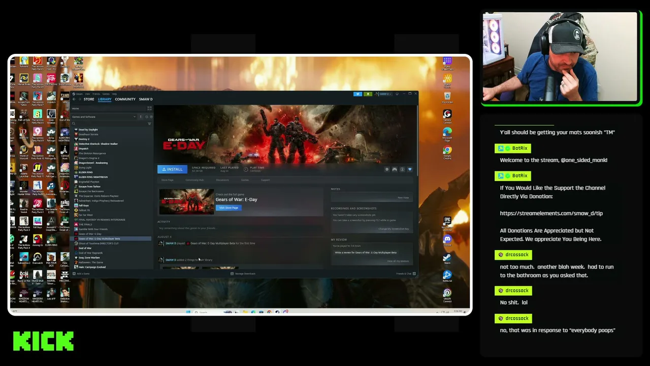The width and height of the screenshot is (650, 366).
Task: Switch library to grid collections view
Action: (x=149, y=108)
